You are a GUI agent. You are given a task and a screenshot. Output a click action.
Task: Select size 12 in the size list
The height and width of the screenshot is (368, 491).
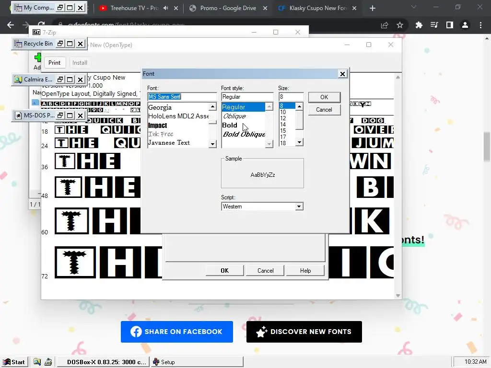click(x=287, y=118)
